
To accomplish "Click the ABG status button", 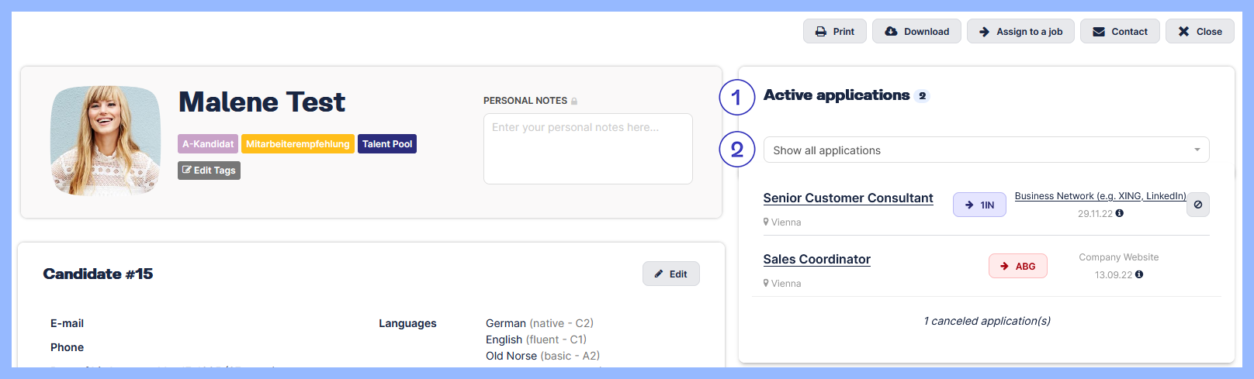I will click(1017, 267).
